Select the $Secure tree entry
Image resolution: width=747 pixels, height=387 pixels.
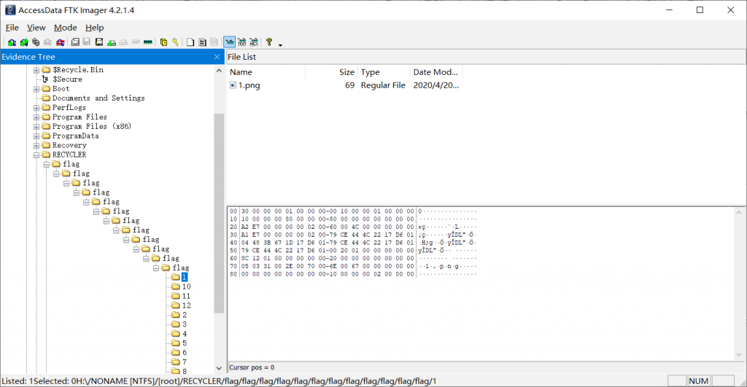(x=67, y=79)
